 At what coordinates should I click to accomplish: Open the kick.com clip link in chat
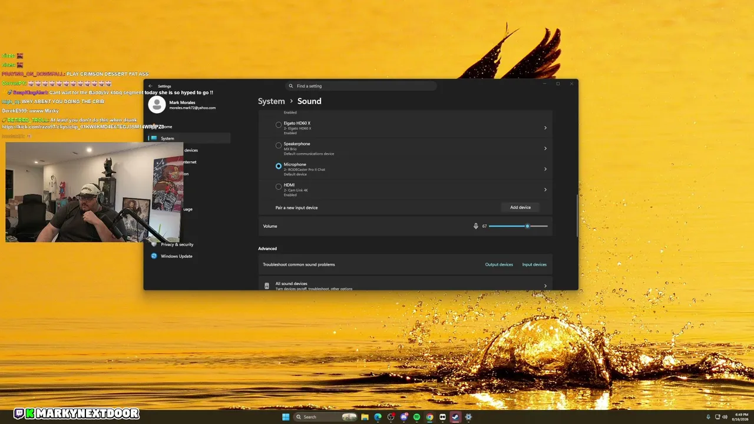83,127
